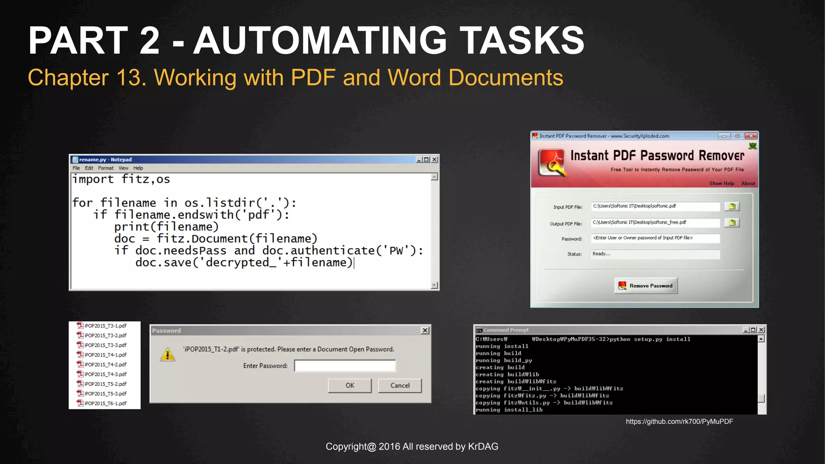Open the Format menu in Notepad
825x464 pixels.
(x=106, y=168)
